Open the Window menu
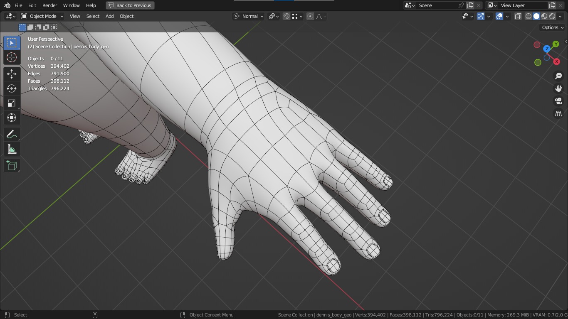Image resolution: width=568 pixels, height=319 pixels. (71, 5)
